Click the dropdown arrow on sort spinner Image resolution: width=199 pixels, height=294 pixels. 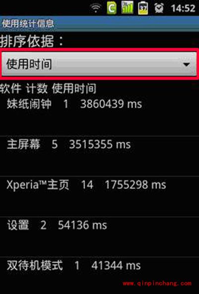(x=187, y=65)
